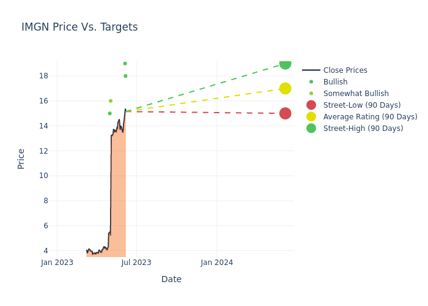The height and width of the screenshot is (306, 428).
Task: Click the bullish dot at price 15
Action: 110,113
